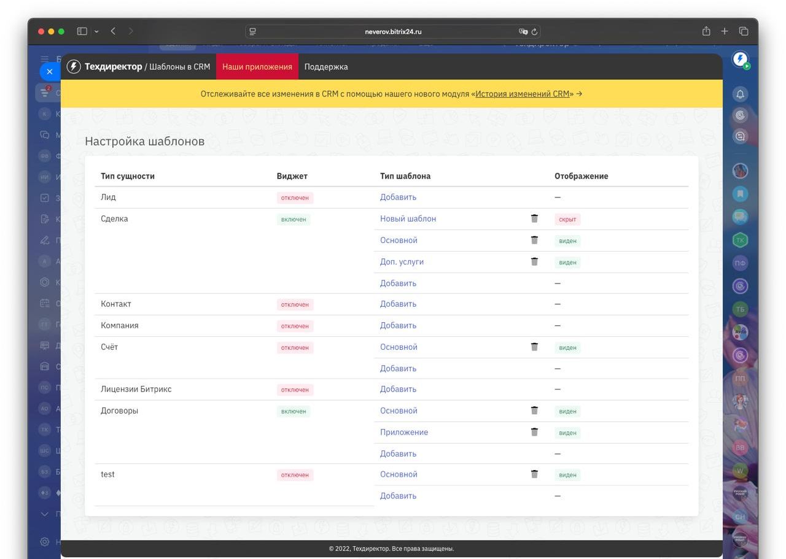
Task: Click trash icon for Счёт 'Основной' template
Action: coord(534,347)
